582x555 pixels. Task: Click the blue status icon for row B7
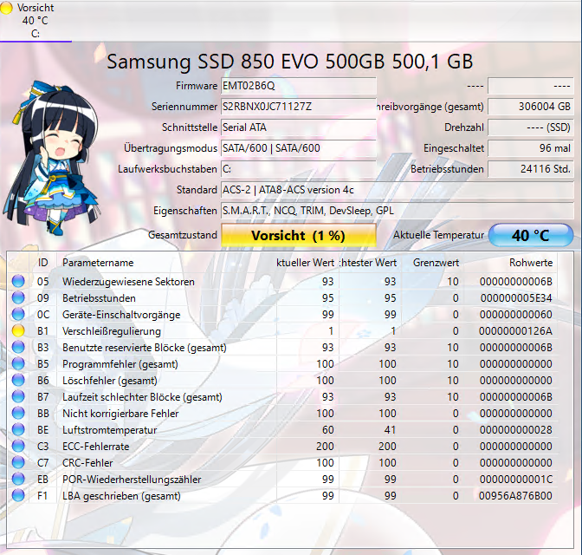[18, 396]
